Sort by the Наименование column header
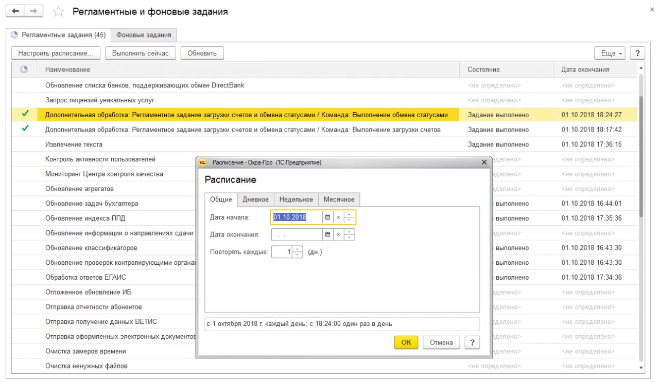Viewport: 659px width, 383px height. tap(248, 69)
